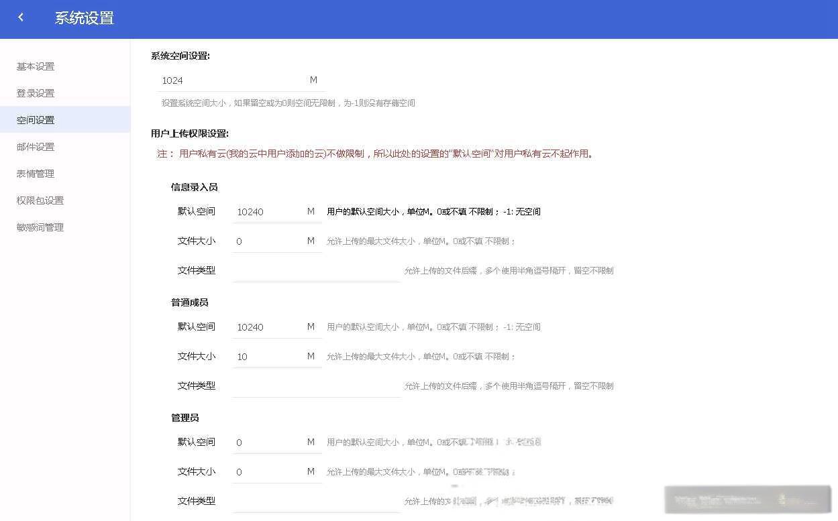Go back using the header arrow
838x521 pixels.
pos(21,18)
